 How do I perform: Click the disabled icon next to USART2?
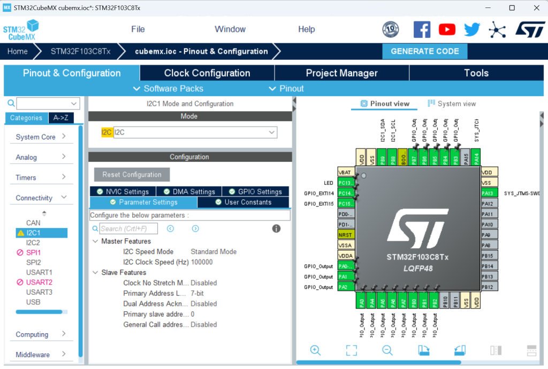[20, 282]
